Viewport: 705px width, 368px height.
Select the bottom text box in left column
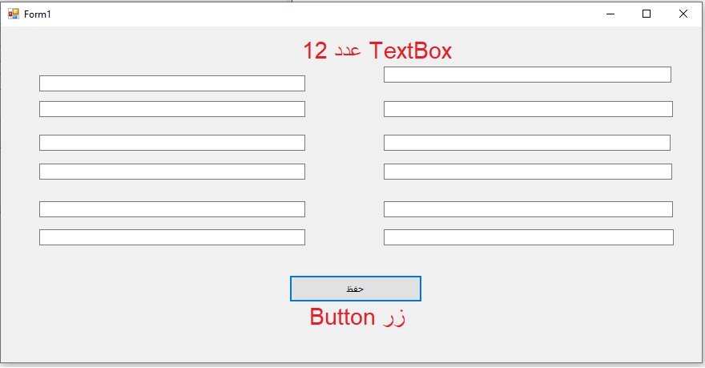point(171,237)
